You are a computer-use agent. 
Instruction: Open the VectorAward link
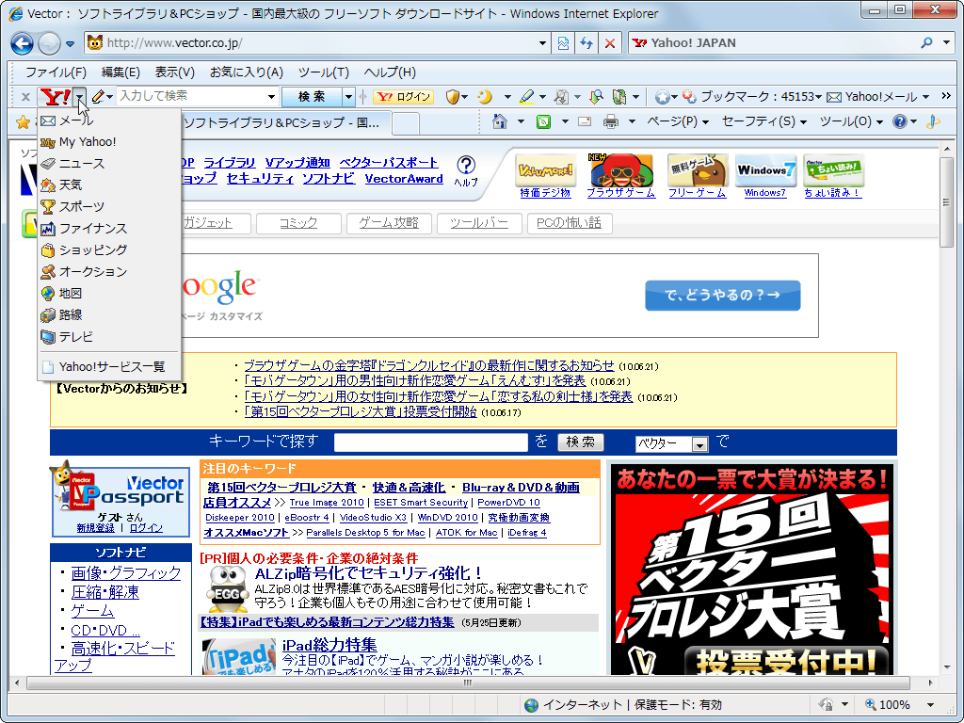pos(404,179)
